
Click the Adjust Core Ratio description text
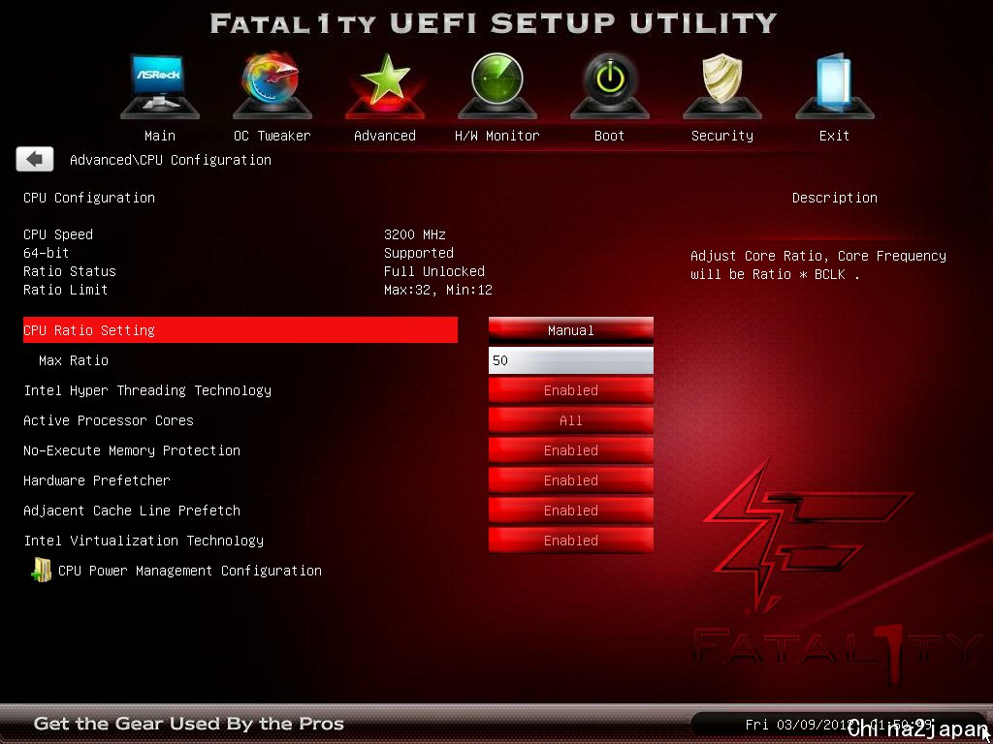pos(818,265)
